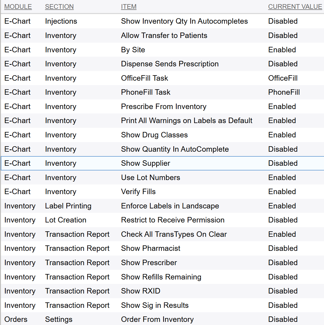Select Prescribe From Inventory setting
The image size is (324, 325).
point(163,107)
